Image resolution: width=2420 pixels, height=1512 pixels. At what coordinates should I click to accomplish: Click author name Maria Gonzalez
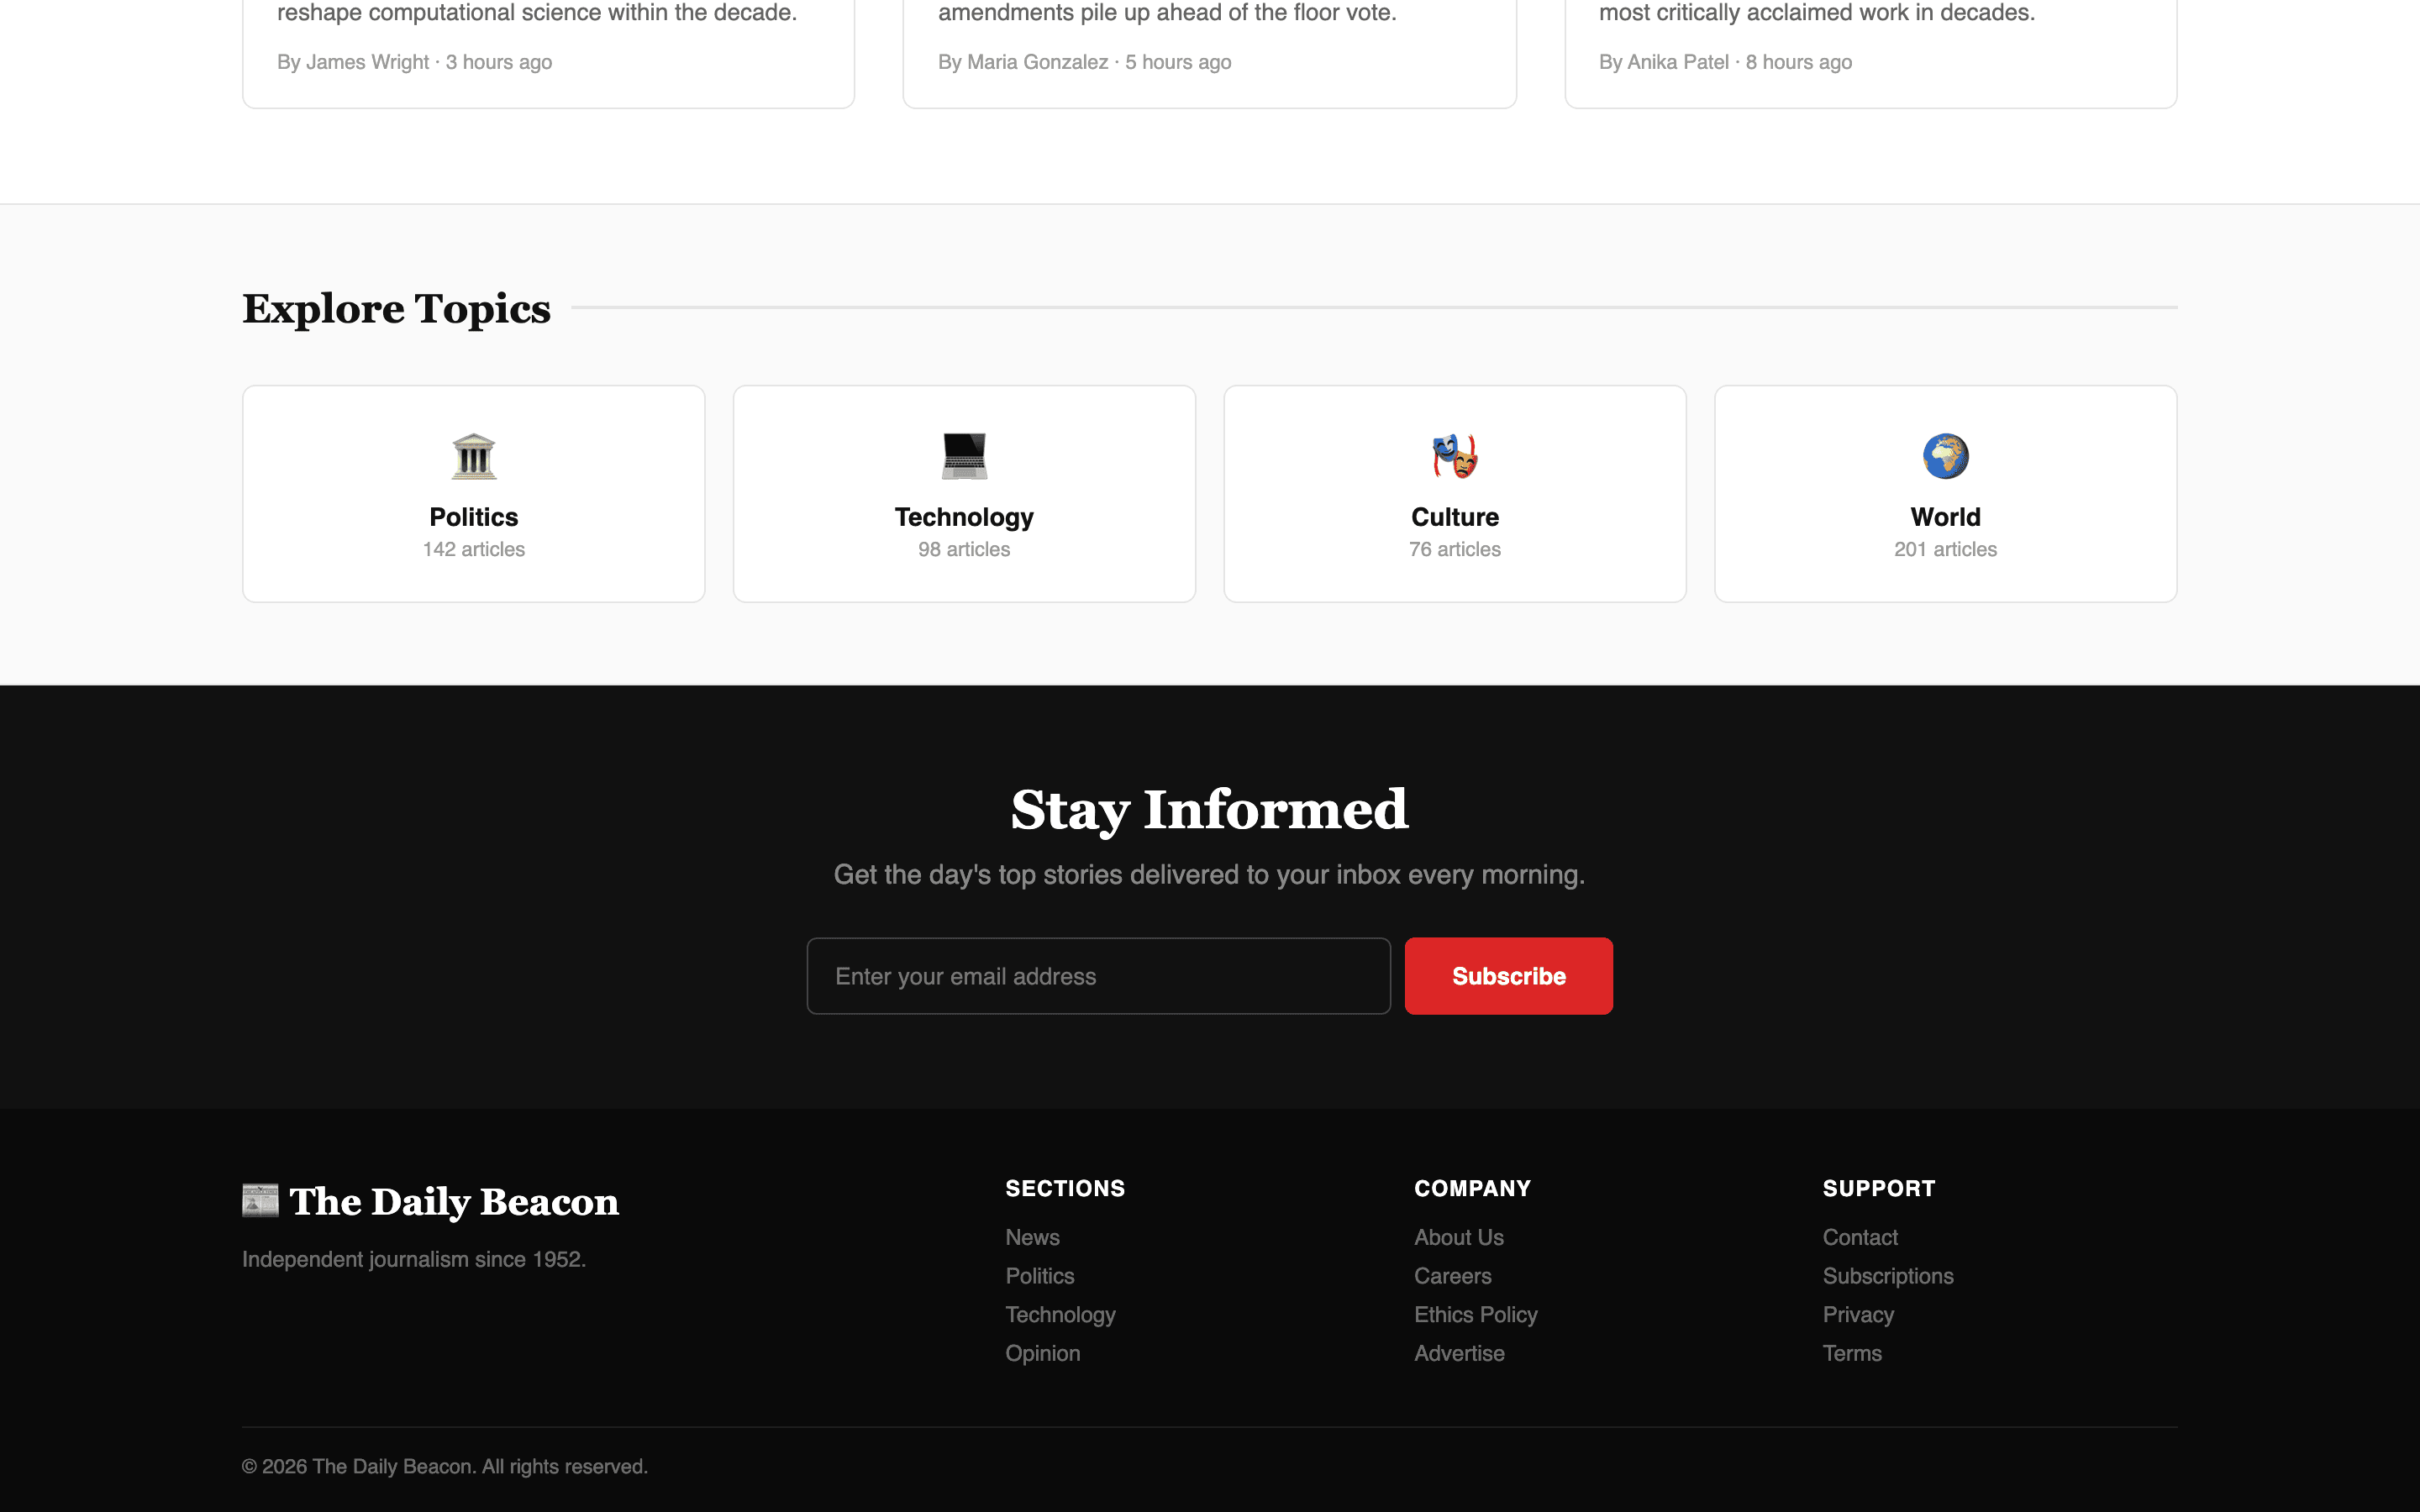[1036, 61]
